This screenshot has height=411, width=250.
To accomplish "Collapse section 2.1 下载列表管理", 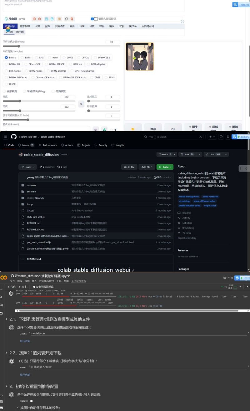I will click(x=7, y=319).
